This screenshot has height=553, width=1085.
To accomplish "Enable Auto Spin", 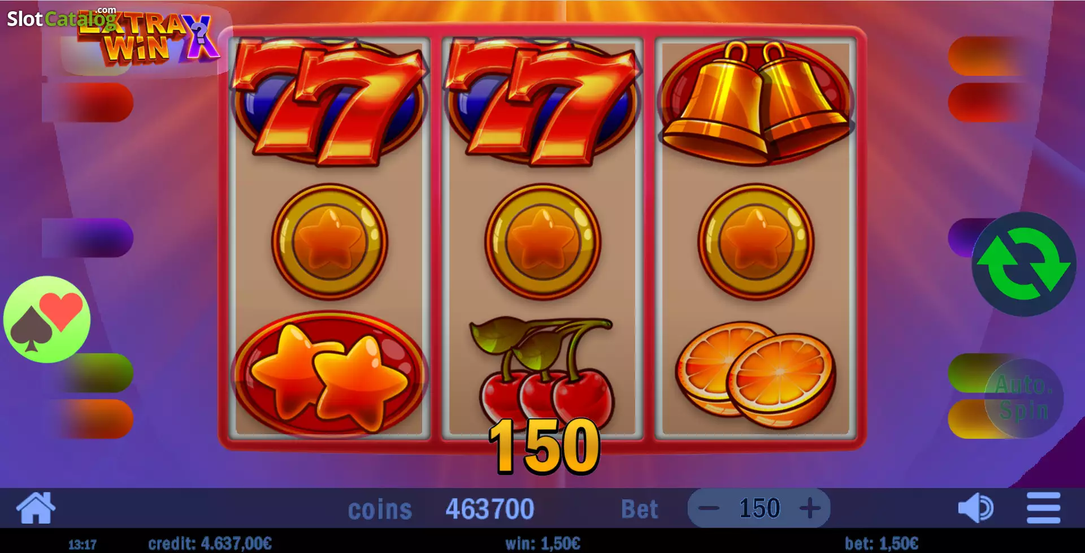I will tap(1023, 398).
